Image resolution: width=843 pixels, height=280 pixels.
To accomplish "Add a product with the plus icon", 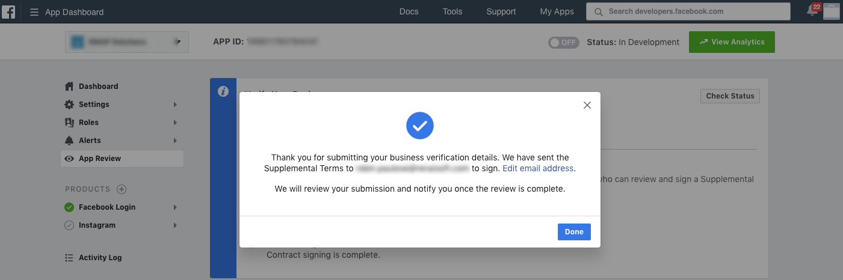I will [122, 189].
